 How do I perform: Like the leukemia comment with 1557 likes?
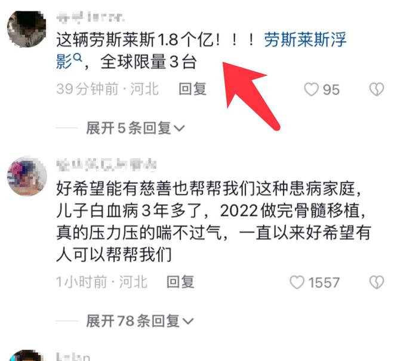point(297,282)
